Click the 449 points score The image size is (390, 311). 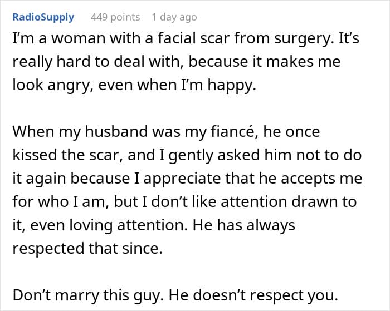click(115, 17)
